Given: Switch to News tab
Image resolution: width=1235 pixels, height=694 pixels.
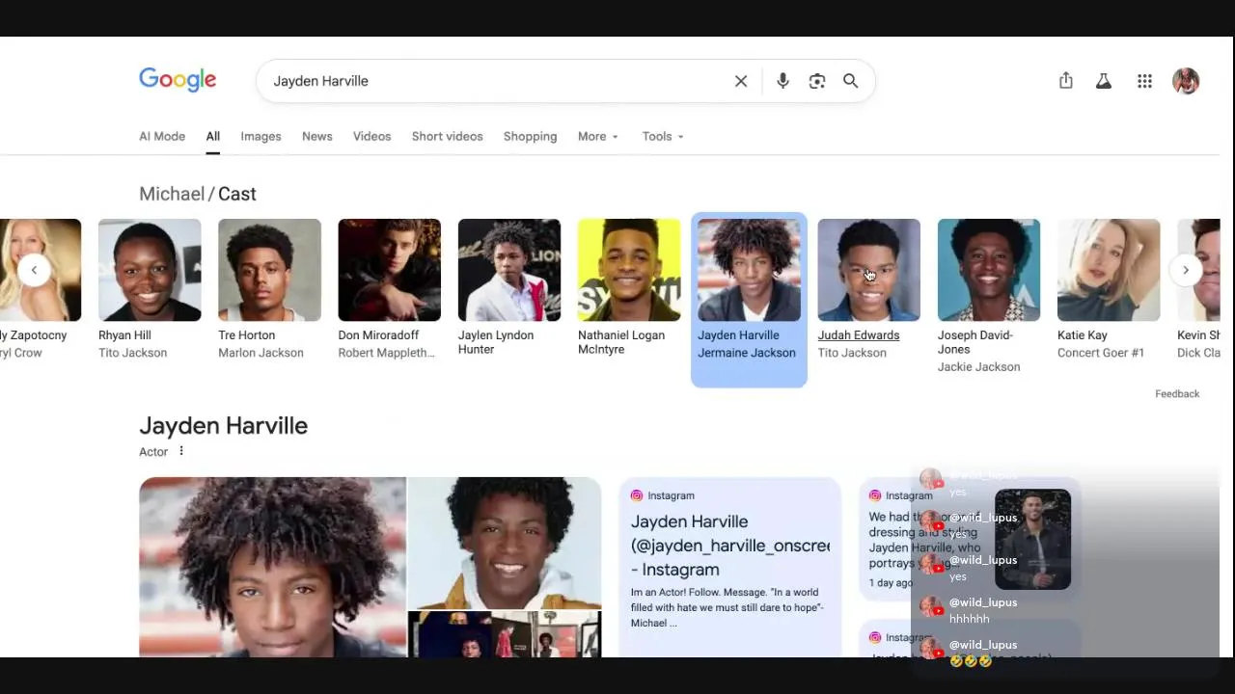Looking at the screenshot, I should [x=316, y=136].
